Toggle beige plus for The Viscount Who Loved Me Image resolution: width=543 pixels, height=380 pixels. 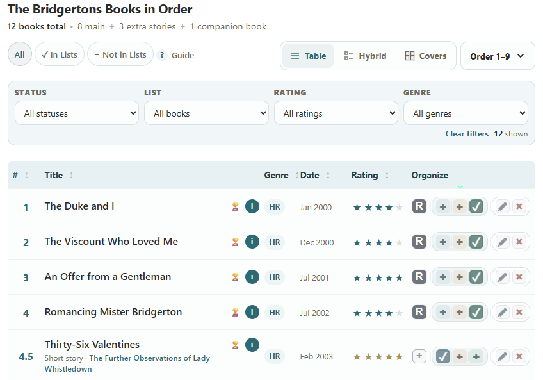click(460, 242)
